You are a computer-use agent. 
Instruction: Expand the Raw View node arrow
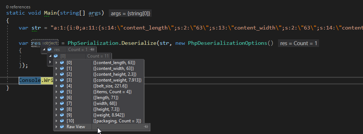coord(56,127)
